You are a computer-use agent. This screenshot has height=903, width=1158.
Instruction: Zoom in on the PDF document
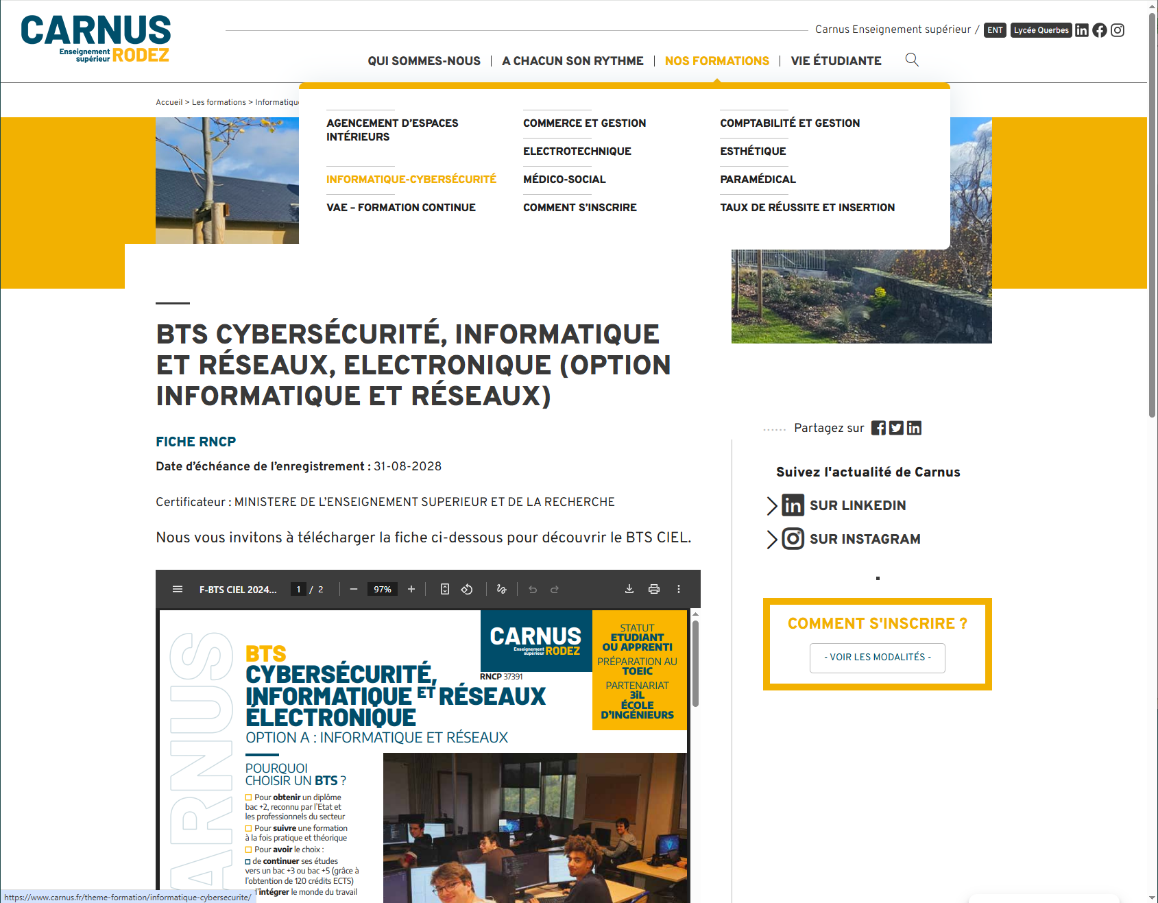tap(411, 589)
